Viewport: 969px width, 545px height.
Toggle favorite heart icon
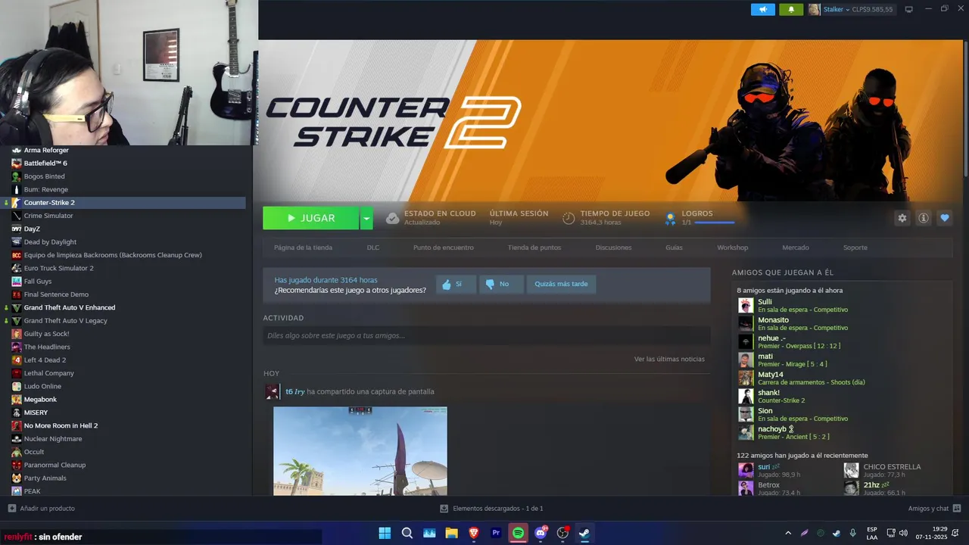pyautogui.click(x=944, y=218)
